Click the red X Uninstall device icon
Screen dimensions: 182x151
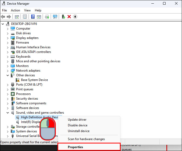(x=69, y=17)
